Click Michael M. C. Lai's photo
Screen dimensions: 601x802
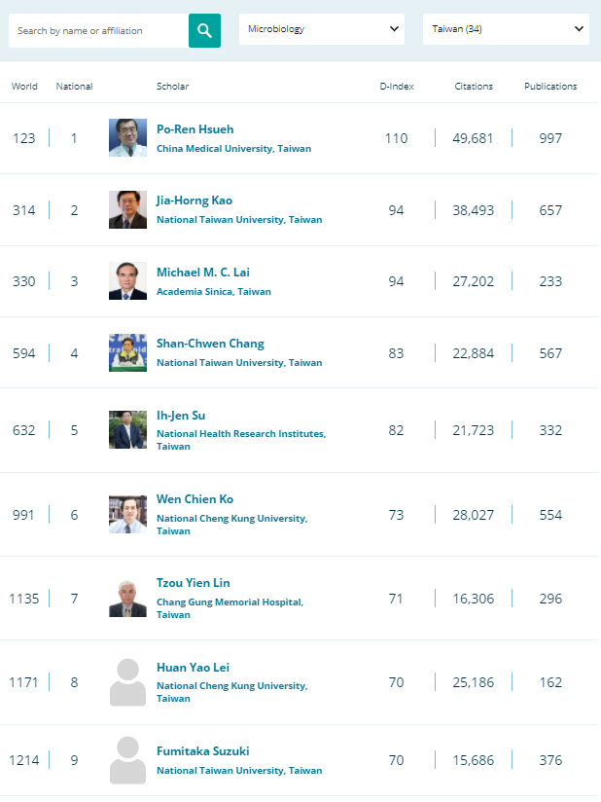coord(127,281)
